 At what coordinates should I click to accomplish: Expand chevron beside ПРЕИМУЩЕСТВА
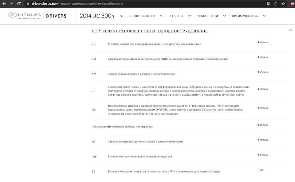(x=264, y=16)
